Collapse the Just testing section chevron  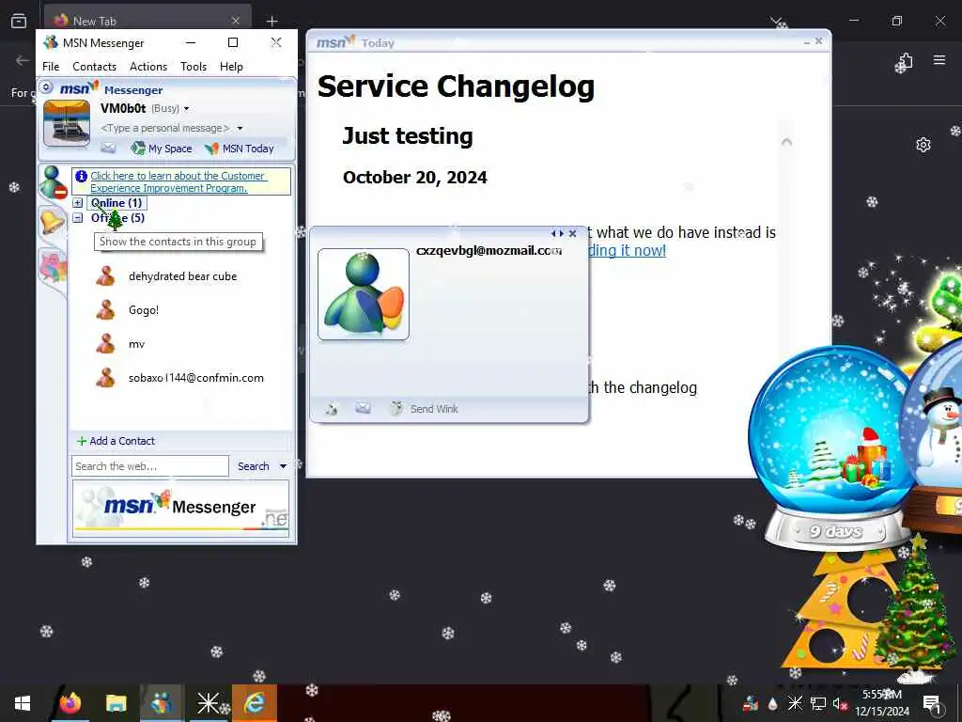click(786, 142)
